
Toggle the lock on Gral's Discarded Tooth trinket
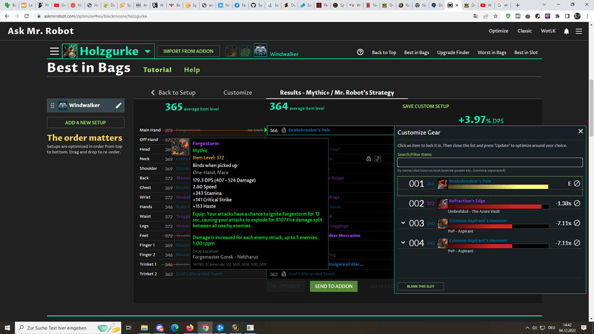284,274
